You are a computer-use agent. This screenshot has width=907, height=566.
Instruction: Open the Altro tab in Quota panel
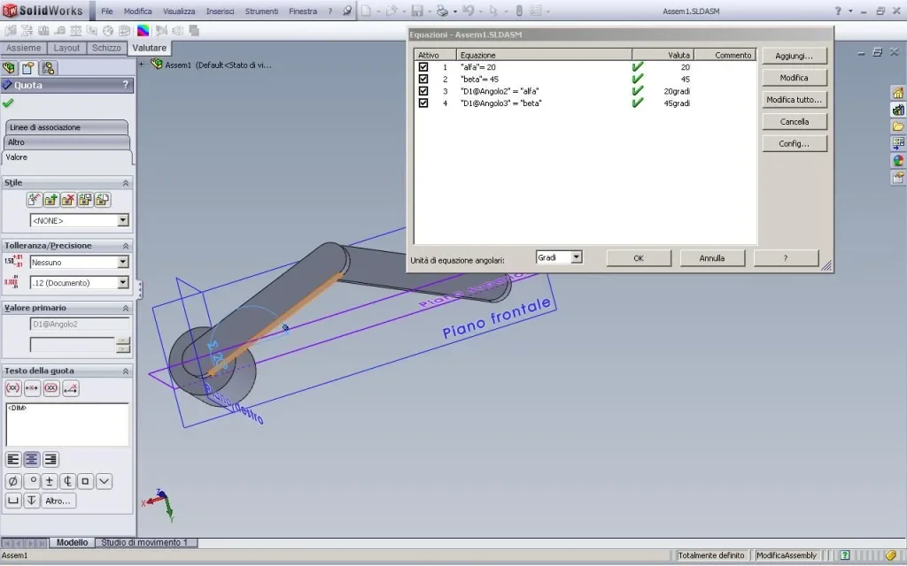click(x=66, y=142)
